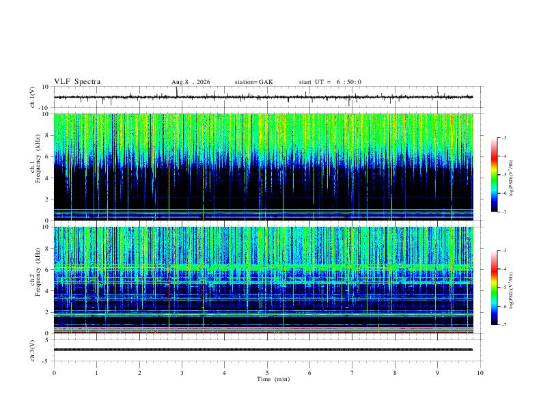Click the station=GAK label
Screen dimensions: 541x418
[x=254, y=82]
